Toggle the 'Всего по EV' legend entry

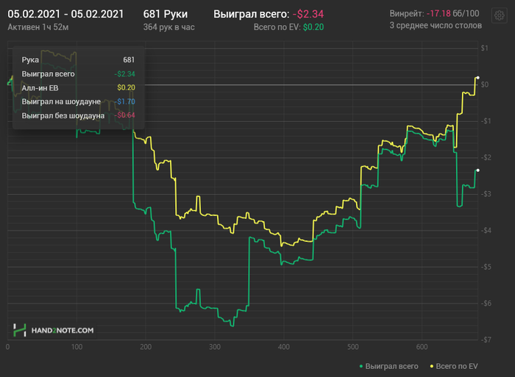[x=454, y=366]
